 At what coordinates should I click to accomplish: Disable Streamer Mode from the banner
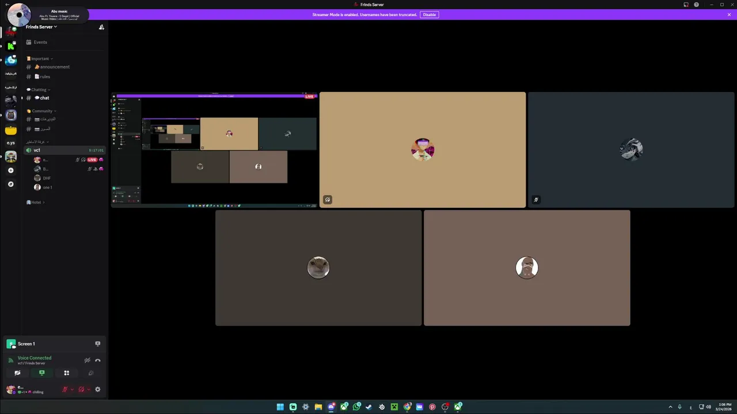pos(430,14)
